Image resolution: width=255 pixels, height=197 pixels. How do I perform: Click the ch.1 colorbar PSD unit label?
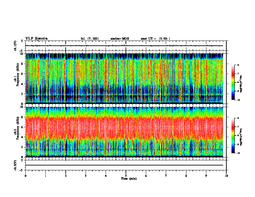point(241,84)
